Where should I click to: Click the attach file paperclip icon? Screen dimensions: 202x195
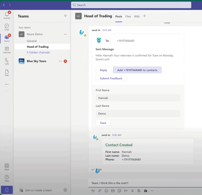[x=100, y=191]
